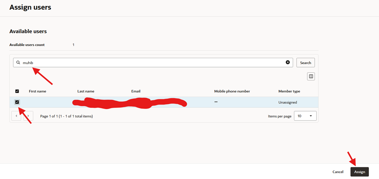
Task: Click the Mobile phone number column header
Action: coord(232,91)
